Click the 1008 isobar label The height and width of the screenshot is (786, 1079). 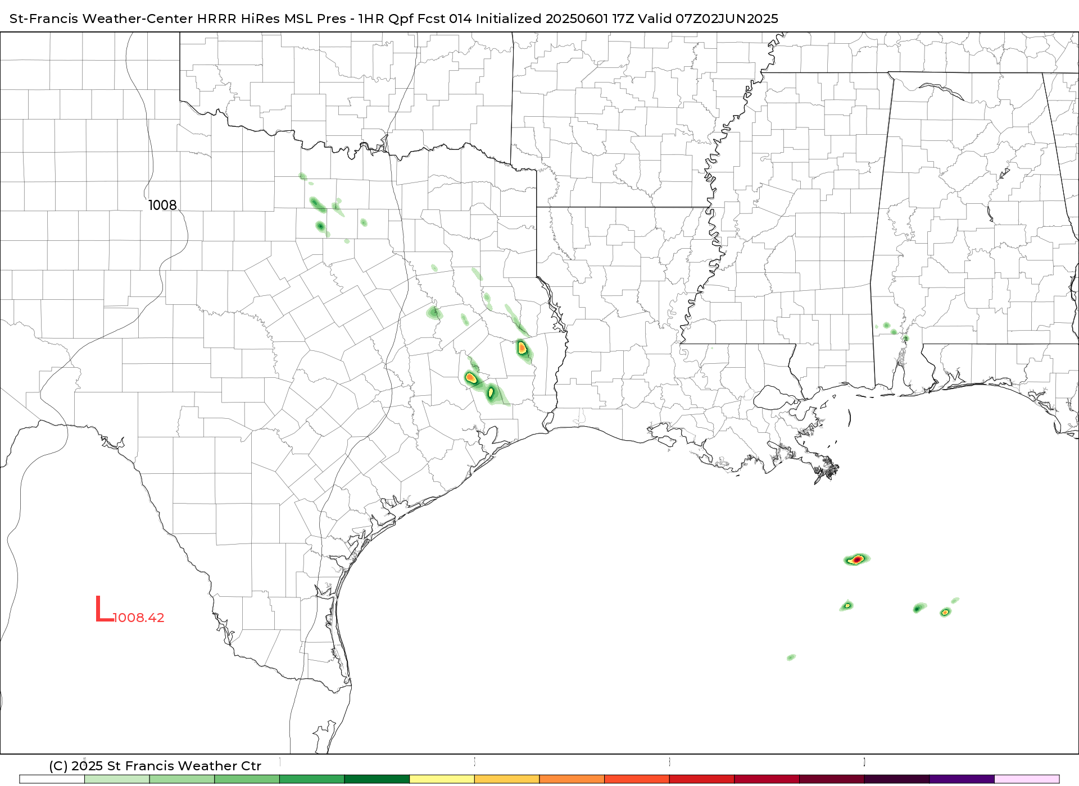(x=162, y=205)
